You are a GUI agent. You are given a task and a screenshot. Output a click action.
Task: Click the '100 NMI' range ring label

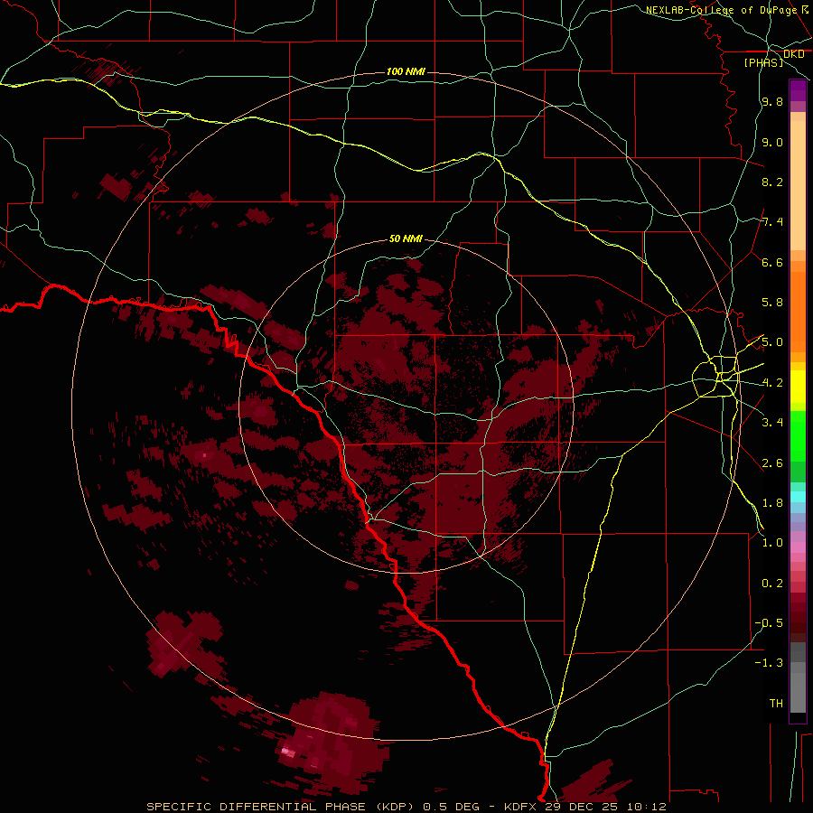pos(406,71)
